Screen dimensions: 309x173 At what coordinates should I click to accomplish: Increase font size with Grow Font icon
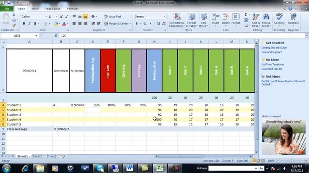click(61, 17)
